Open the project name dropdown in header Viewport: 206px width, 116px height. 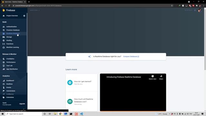35,10
